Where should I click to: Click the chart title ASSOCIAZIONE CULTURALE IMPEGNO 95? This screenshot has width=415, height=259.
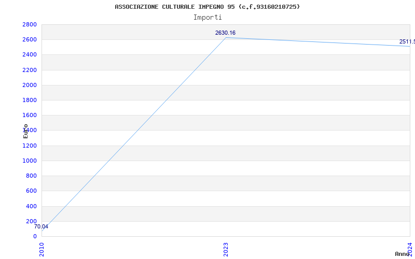[207, 7]
